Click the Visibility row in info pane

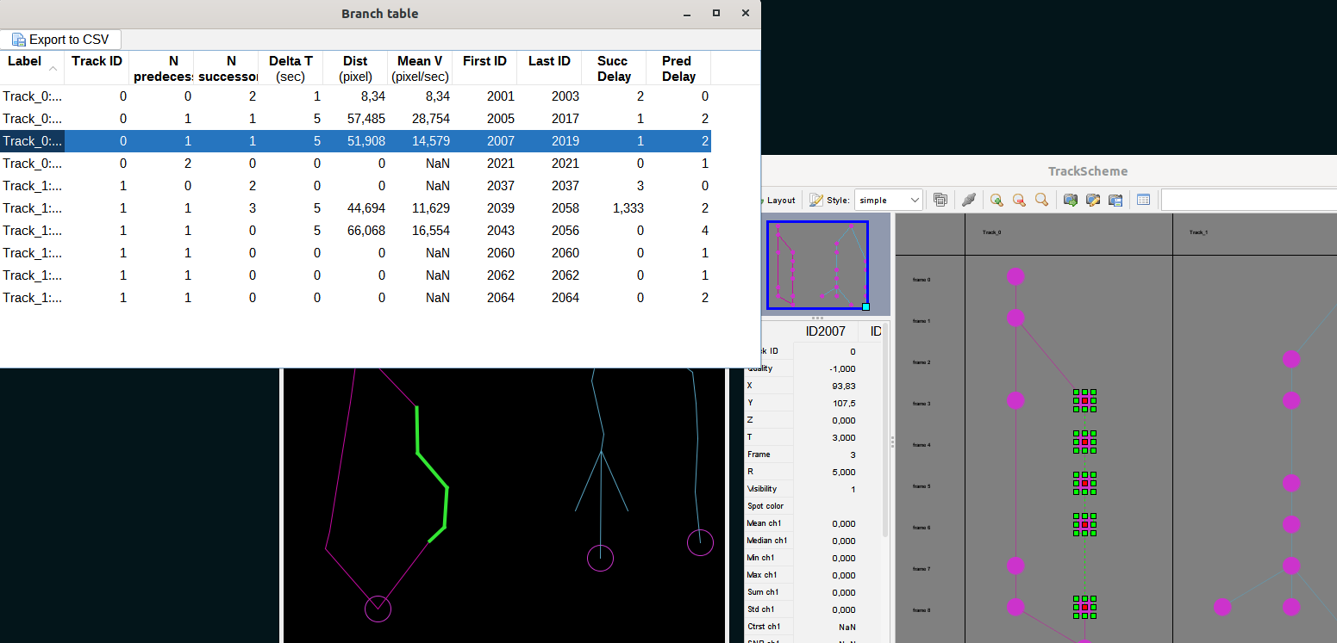(814, 489)
